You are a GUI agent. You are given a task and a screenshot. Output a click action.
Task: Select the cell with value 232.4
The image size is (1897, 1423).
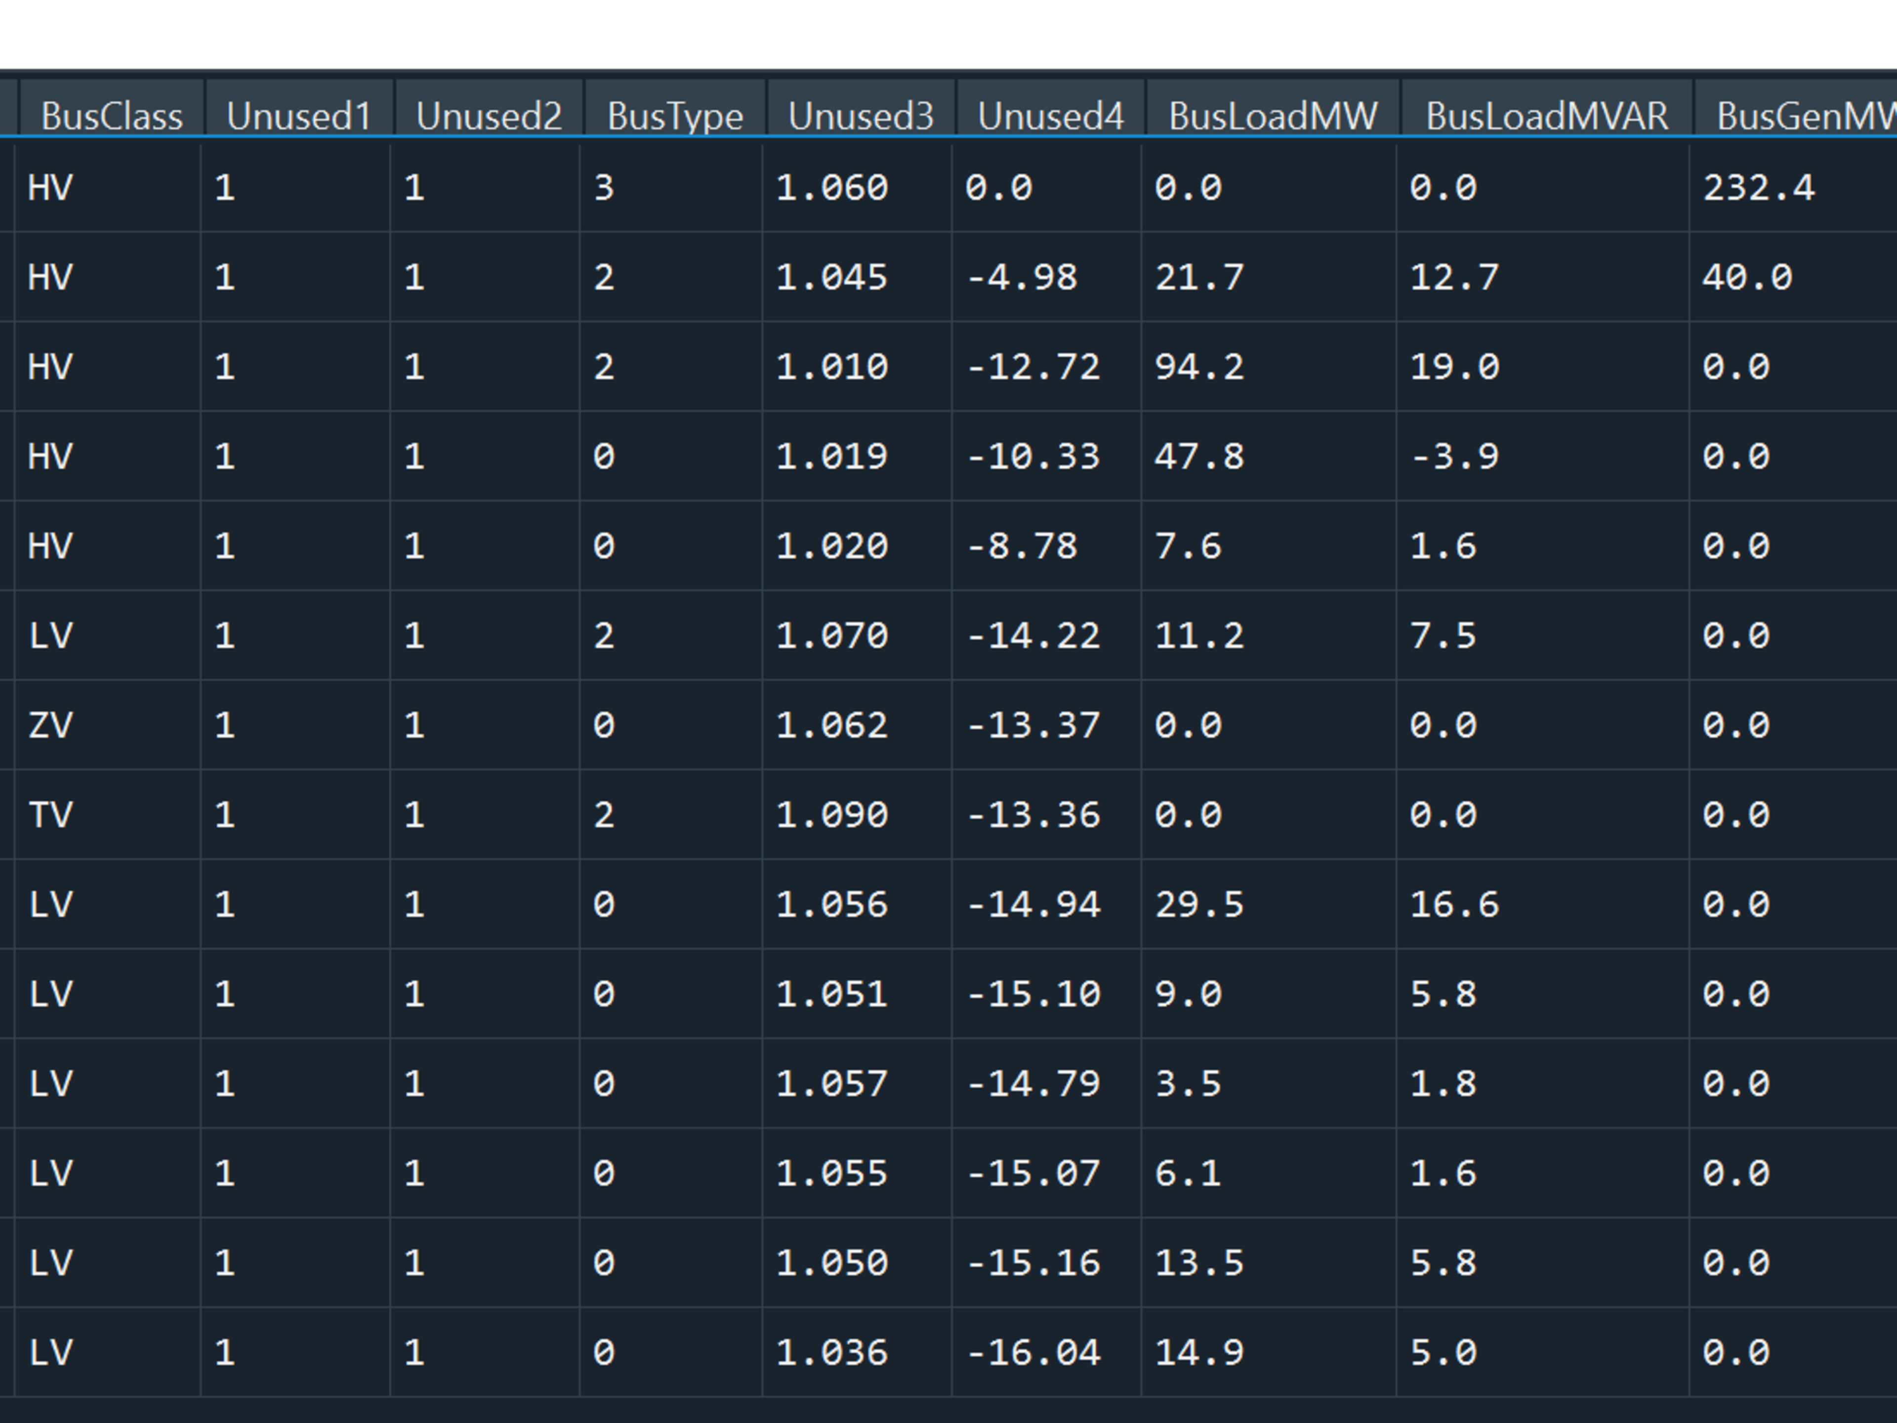click(1758, 188)
